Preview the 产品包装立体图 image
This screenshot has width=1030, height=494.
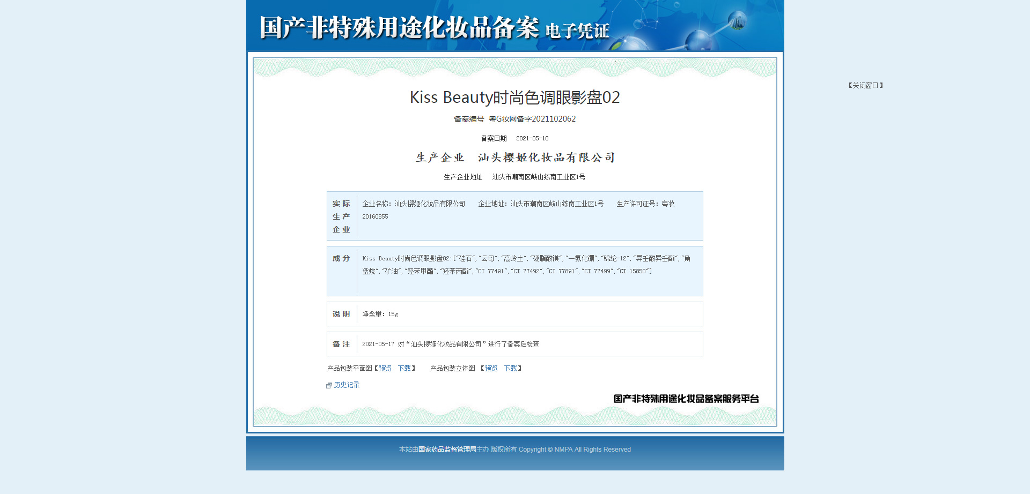coord(491,368)
